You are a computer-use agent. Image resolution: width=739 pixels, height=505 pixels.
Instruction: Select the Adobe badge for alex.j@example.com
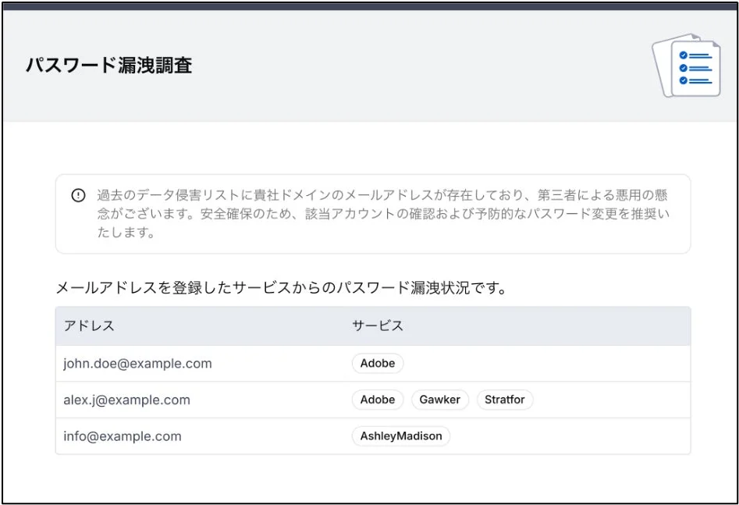[377, 400]
